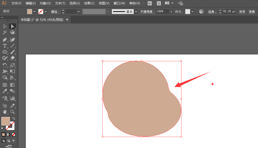Set fill mode to None
The width and height of the screenshot is (258, 148).
coord(13,134)
